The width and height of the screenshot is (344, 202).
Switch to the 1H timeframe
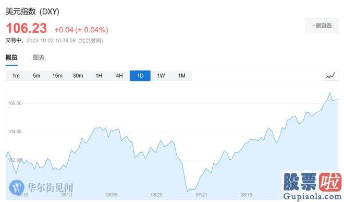(99, 76)
